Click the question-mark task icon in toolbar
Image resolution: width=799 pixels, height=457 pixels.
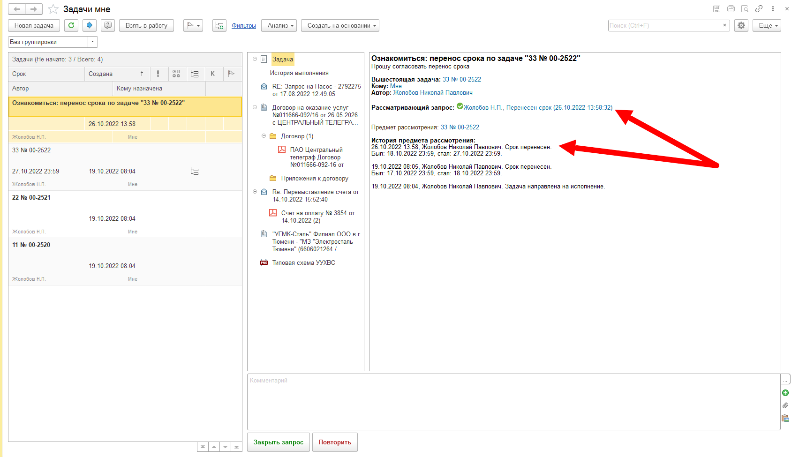pos(108,25)
